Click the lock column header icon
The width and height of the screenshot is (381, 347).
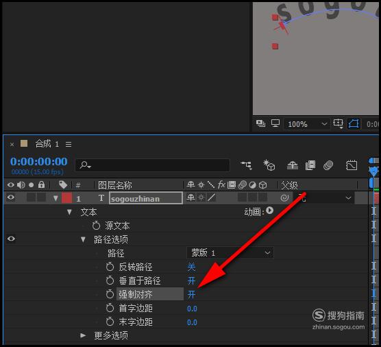pos(42,184)
